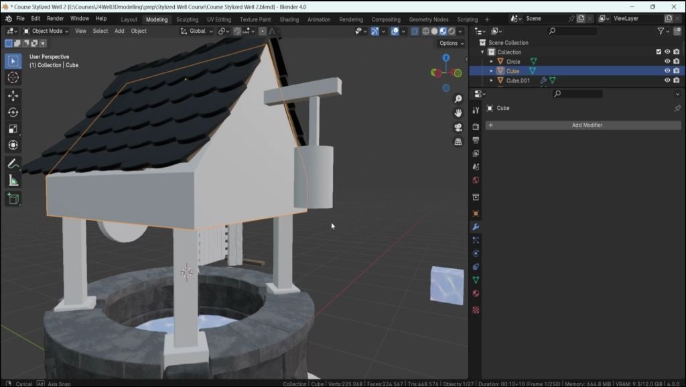Image resolution: width=686 pixels, height=387 pixels.
Task: Click the Add Modifier button
Action: (584, 125)
